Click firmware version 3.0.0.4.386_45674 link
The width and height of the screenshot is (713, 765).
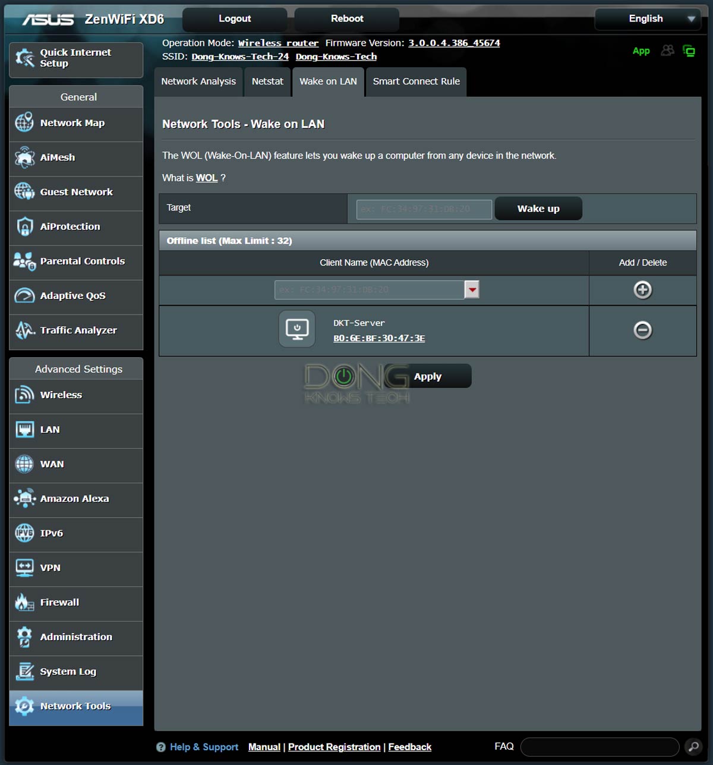point(454,43)
